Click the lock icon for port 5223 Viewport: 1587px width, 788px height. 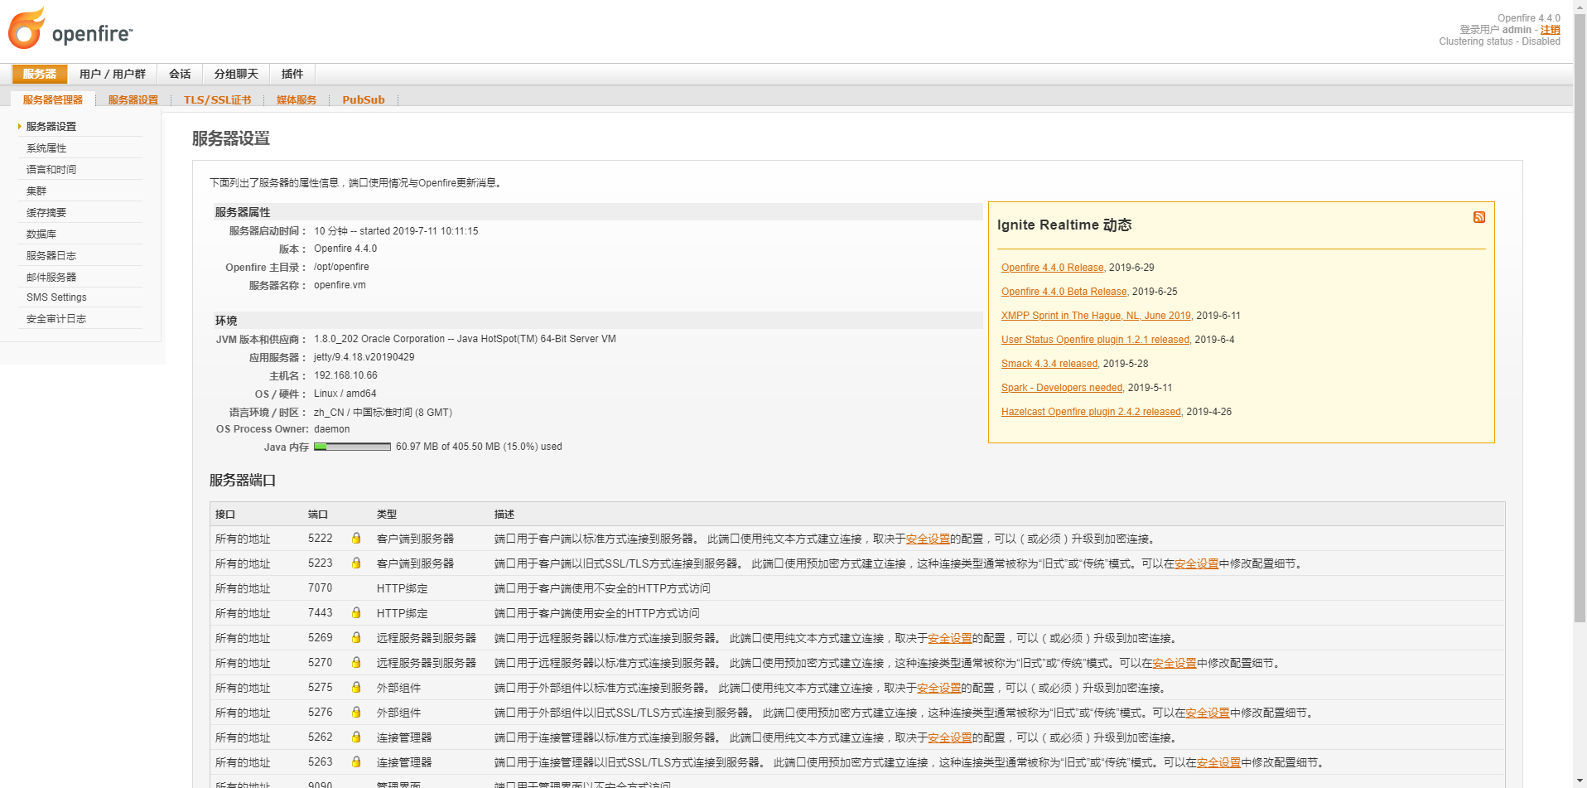click(356, 563)
